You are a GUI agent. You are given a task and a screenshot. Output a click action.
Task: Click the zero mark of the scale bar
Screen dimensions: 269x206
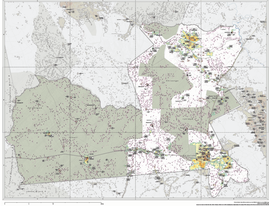[x=4, y=202]
